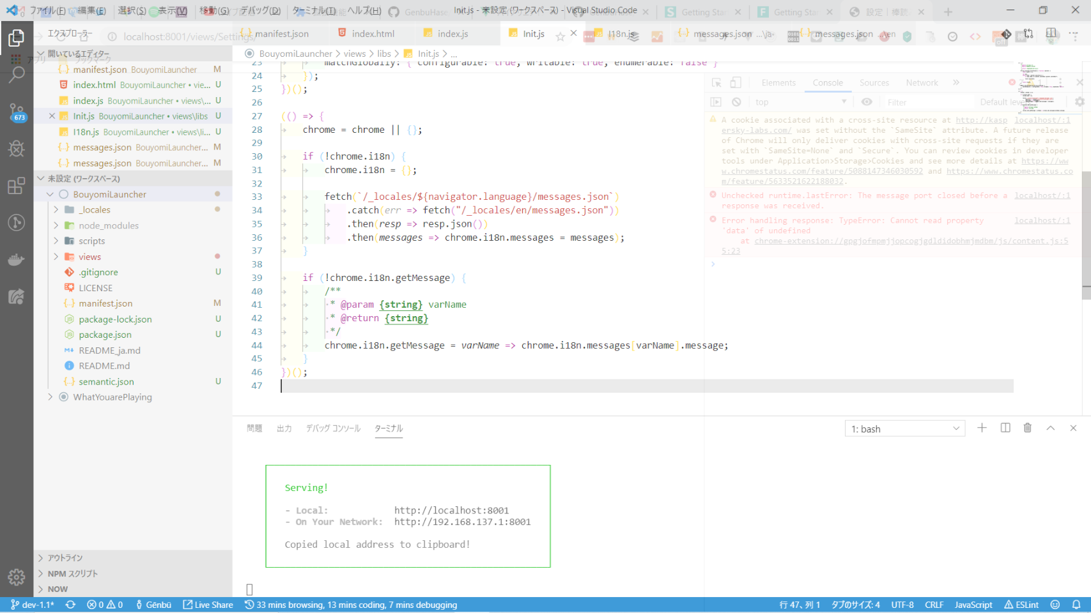This screenshot has height=613, width=1091.
Task: Maximize terminal panel with up chevron
Action: coord(1051,428)
